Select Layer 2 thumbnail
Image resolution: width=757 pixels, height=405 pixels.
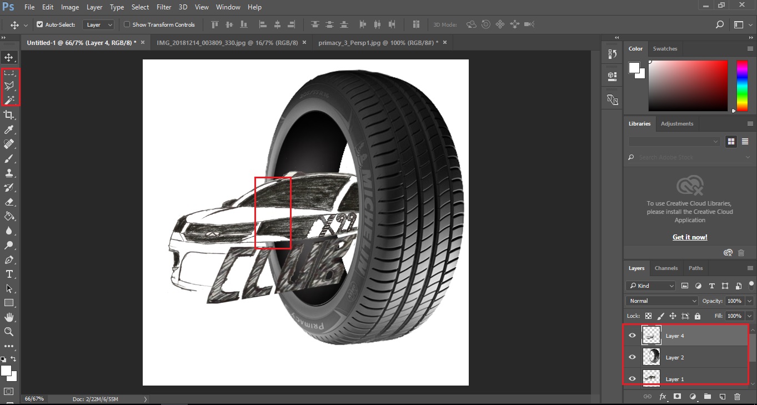pos(651,357)
